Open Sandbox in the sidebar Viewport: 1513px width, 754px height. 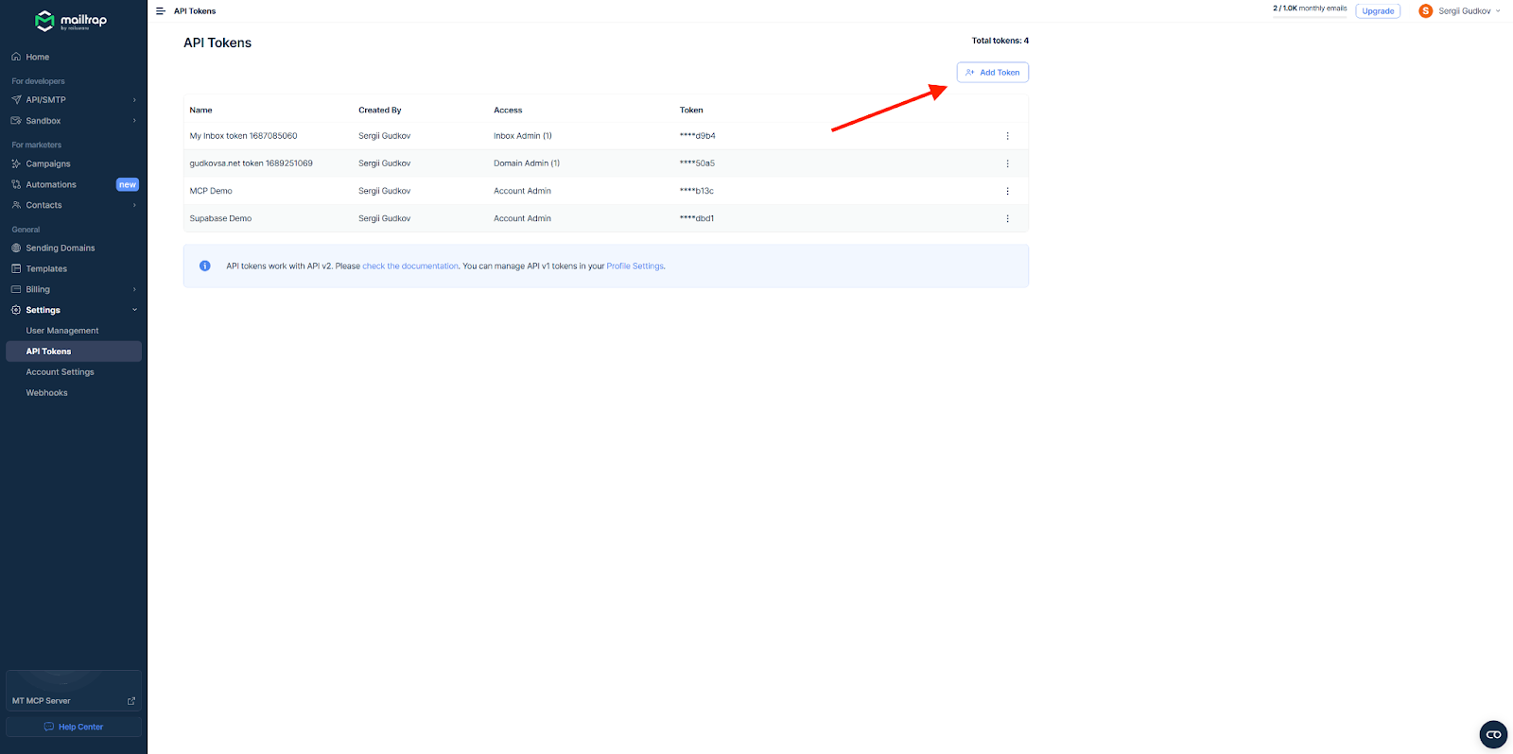(x=43, y=121)
